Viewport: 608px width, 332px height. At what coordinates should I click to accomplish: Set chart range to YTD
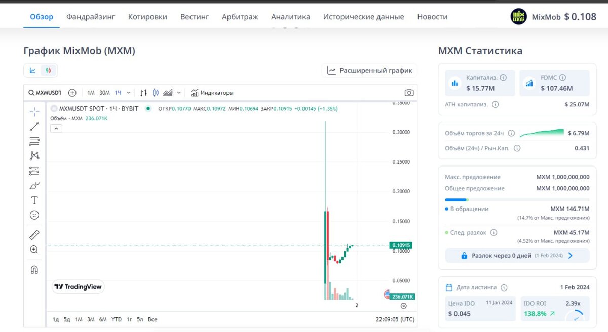point(117,319)
